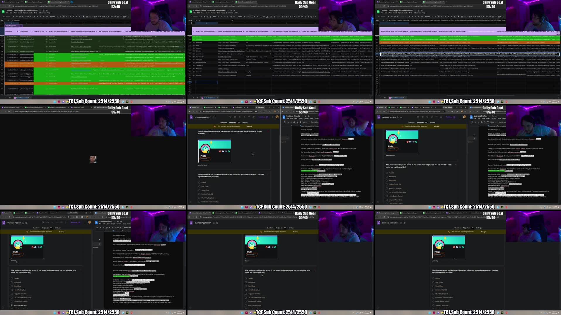Star the Business Application form
The width and height of the screenshot is (561, 315).
[x=214, y=117]
